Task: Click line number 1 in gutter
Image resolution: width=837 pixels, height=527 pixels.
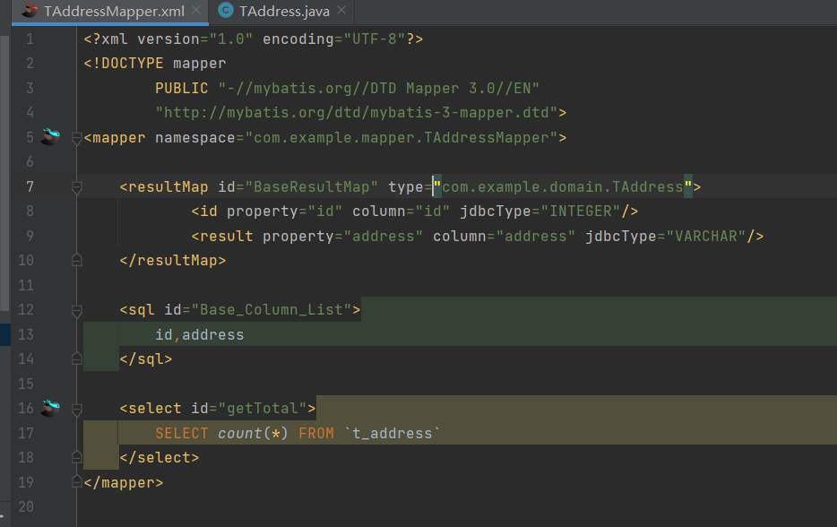Action: (30, 39)
